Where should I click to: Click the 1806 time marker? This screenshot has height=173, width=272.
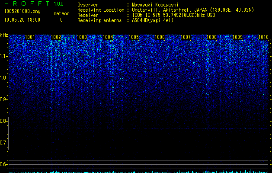160,37
